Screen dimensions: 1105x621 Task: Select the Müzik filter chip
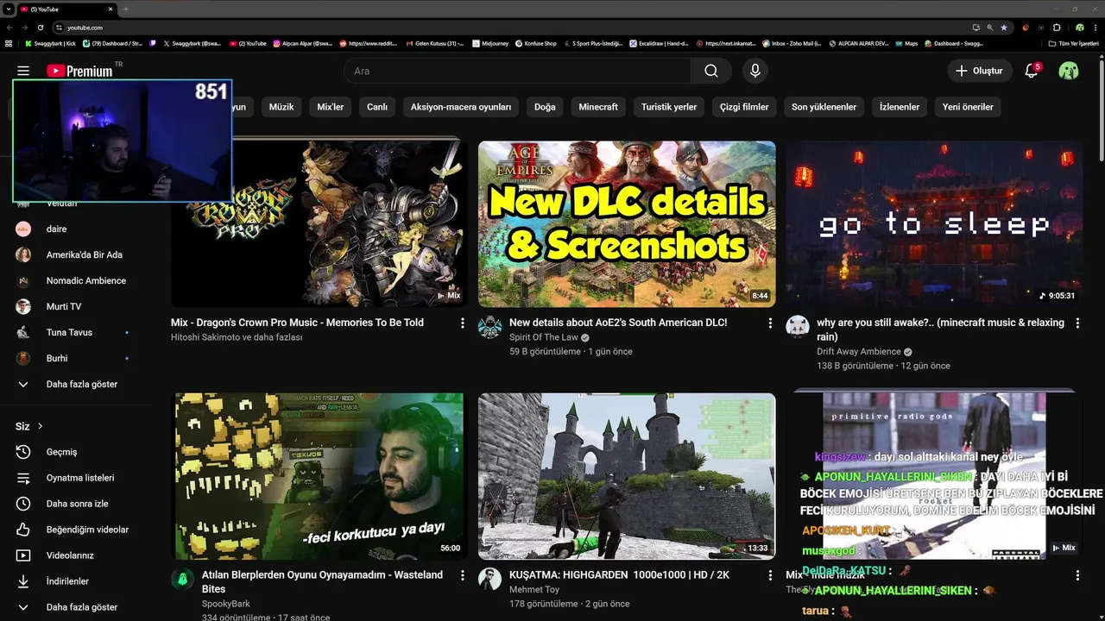click(281, 107)
